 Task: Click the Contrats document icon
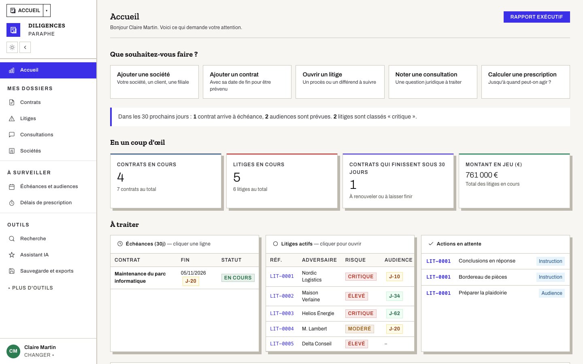12,102
